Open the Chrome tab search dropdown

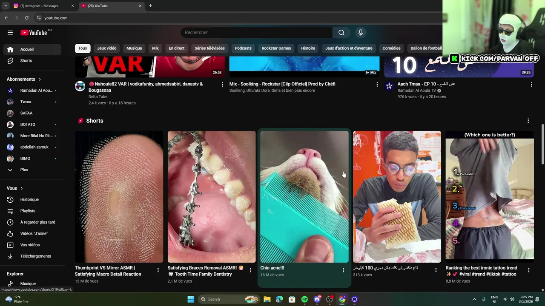(x=5, y=6)
